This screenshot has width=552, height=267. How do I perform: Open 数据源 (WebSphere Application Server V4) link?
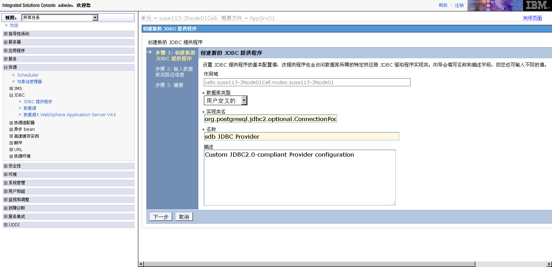(x=69, y=115)
